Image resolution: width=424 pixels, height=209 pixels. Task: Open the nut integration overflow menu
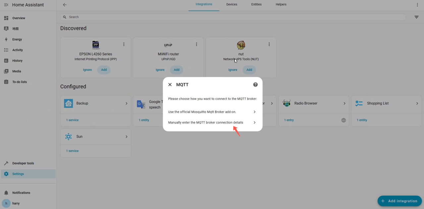[269, 44]
